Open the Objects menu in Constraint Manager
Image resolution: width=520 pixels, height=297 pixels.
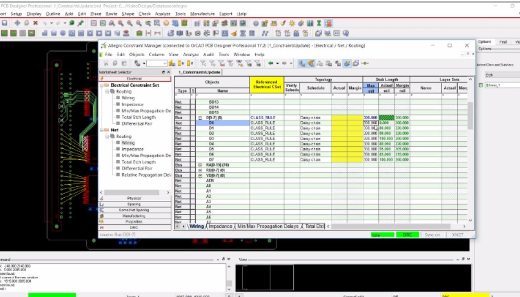(x=137, y=54)
